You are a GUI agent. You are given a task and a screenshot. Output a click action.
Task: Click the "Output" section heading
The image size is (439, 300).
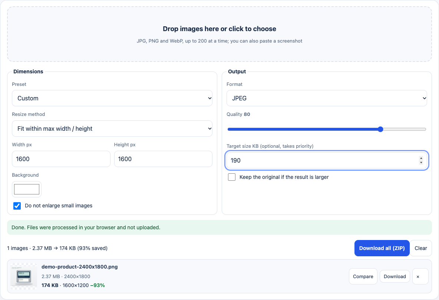(237, 71)
